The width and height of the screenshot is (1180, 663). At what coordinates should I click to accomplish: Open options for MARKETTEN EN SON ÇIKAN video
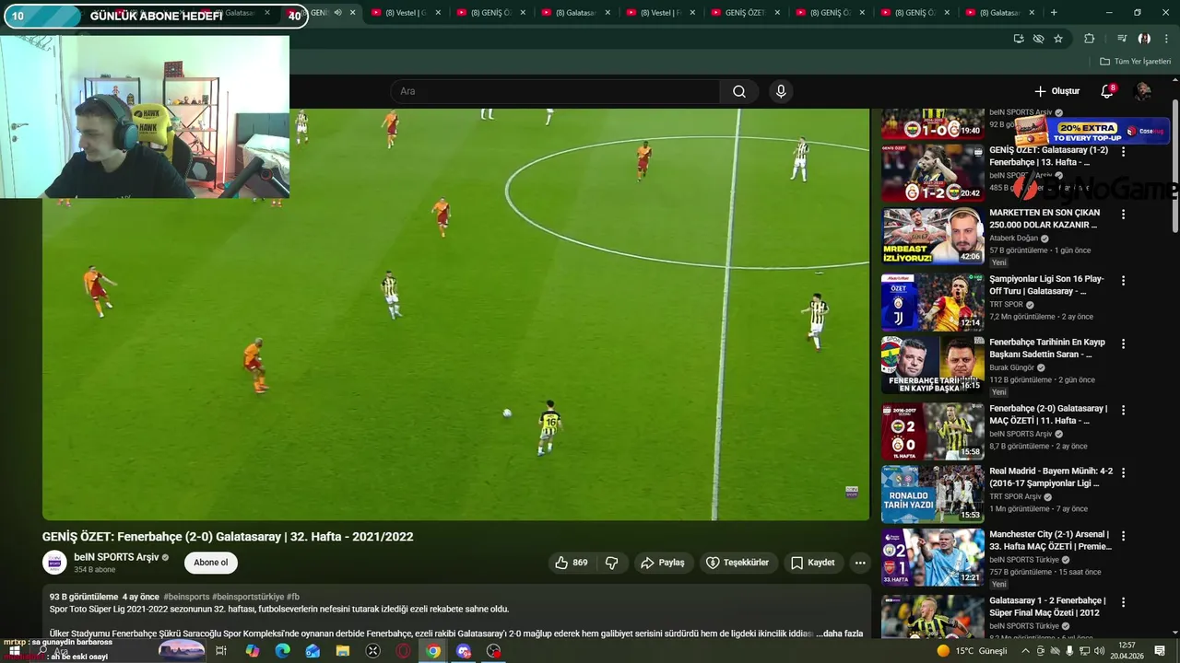[x=1123, y=215]
